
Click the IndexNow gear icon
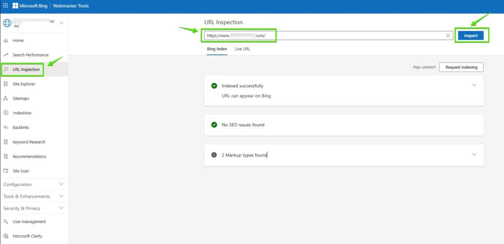tap(6, 113)
